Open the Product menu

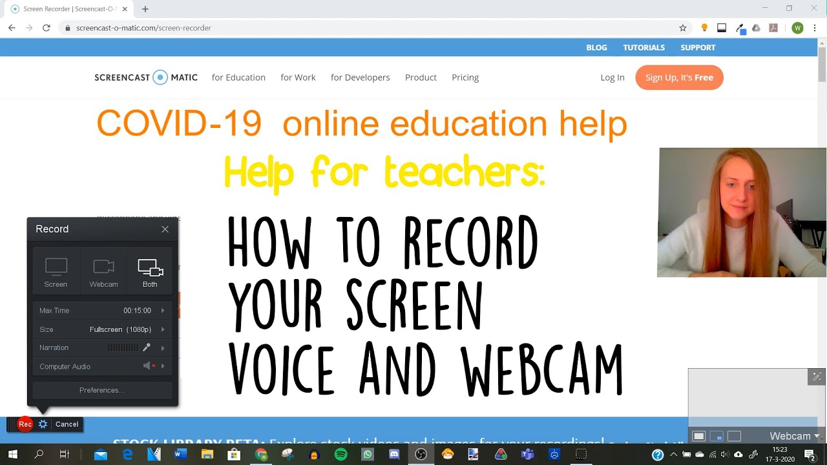click(421, 77)
